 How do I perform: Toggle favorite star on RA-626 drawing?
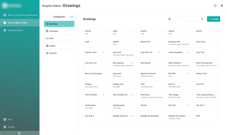[x=187, y=74]
